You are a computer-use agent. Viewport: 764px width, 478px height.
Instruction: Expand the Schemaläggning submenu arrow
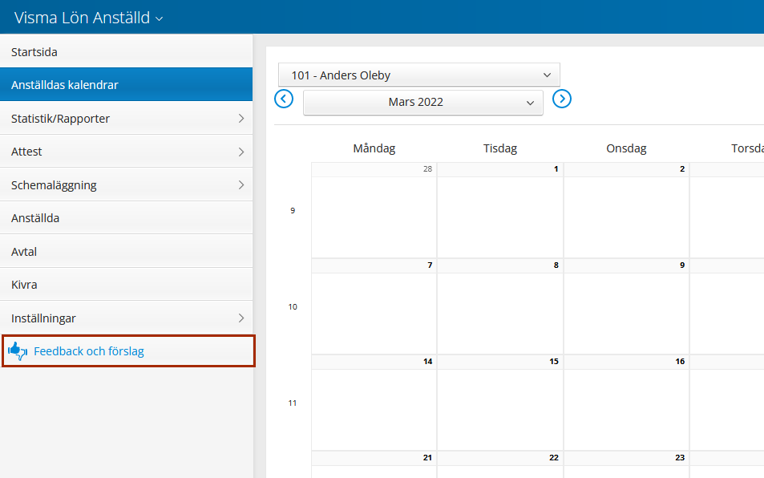(241, 185)
